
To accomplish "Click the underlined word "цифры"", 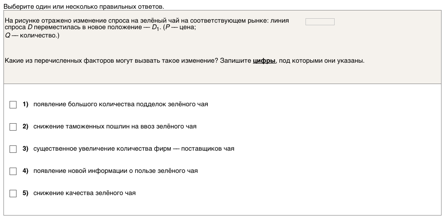I will point(264,61).
